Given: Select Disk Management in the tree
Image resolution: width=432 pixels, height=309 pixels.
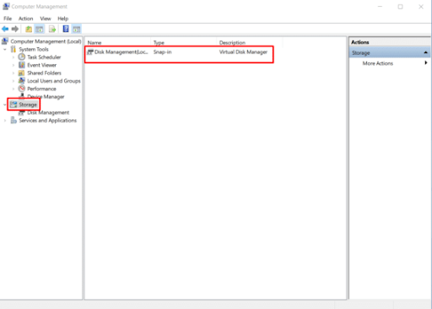Looking at the screenshot, I should tap(48, 112).
